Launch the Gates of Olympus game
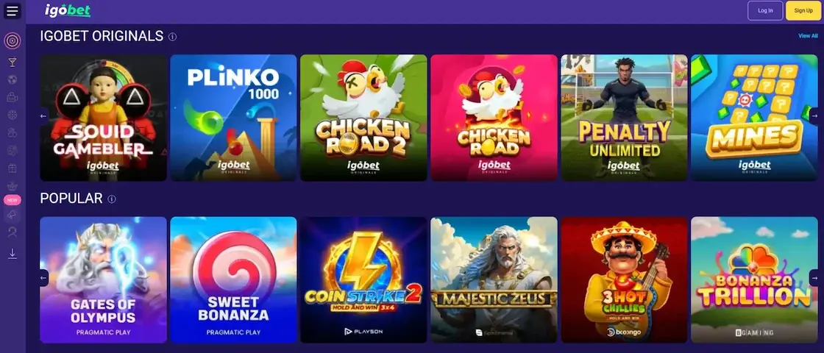 click(104, 280)
